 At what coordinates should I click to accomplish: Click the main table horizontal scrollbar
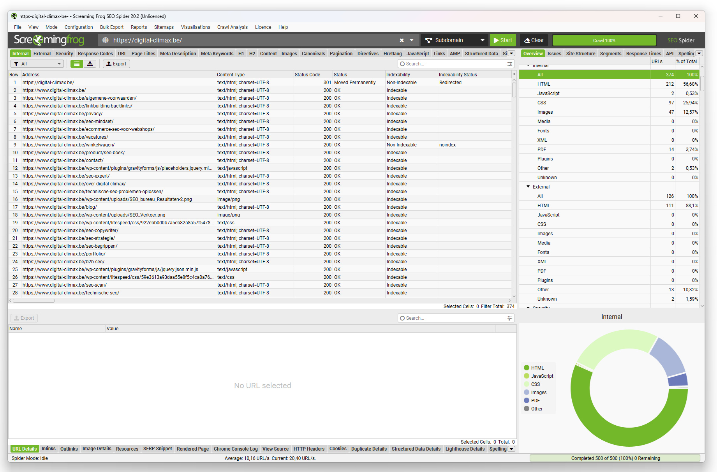click(34, 301)
